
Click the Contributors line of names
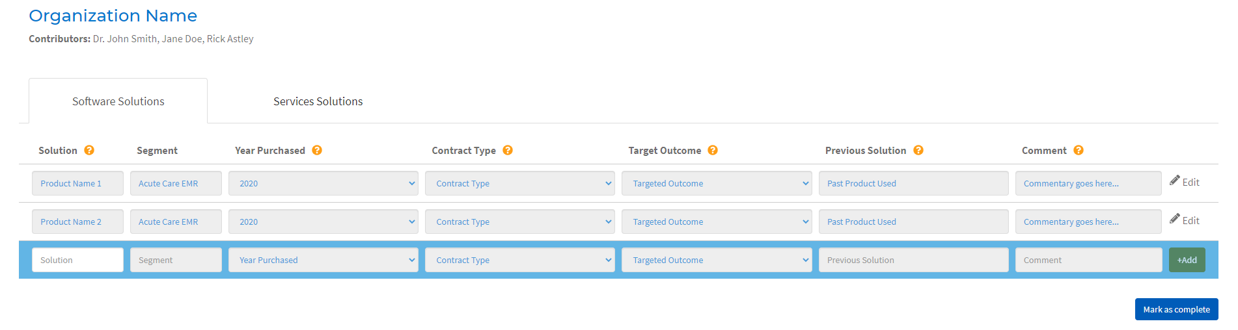point(141,39)
